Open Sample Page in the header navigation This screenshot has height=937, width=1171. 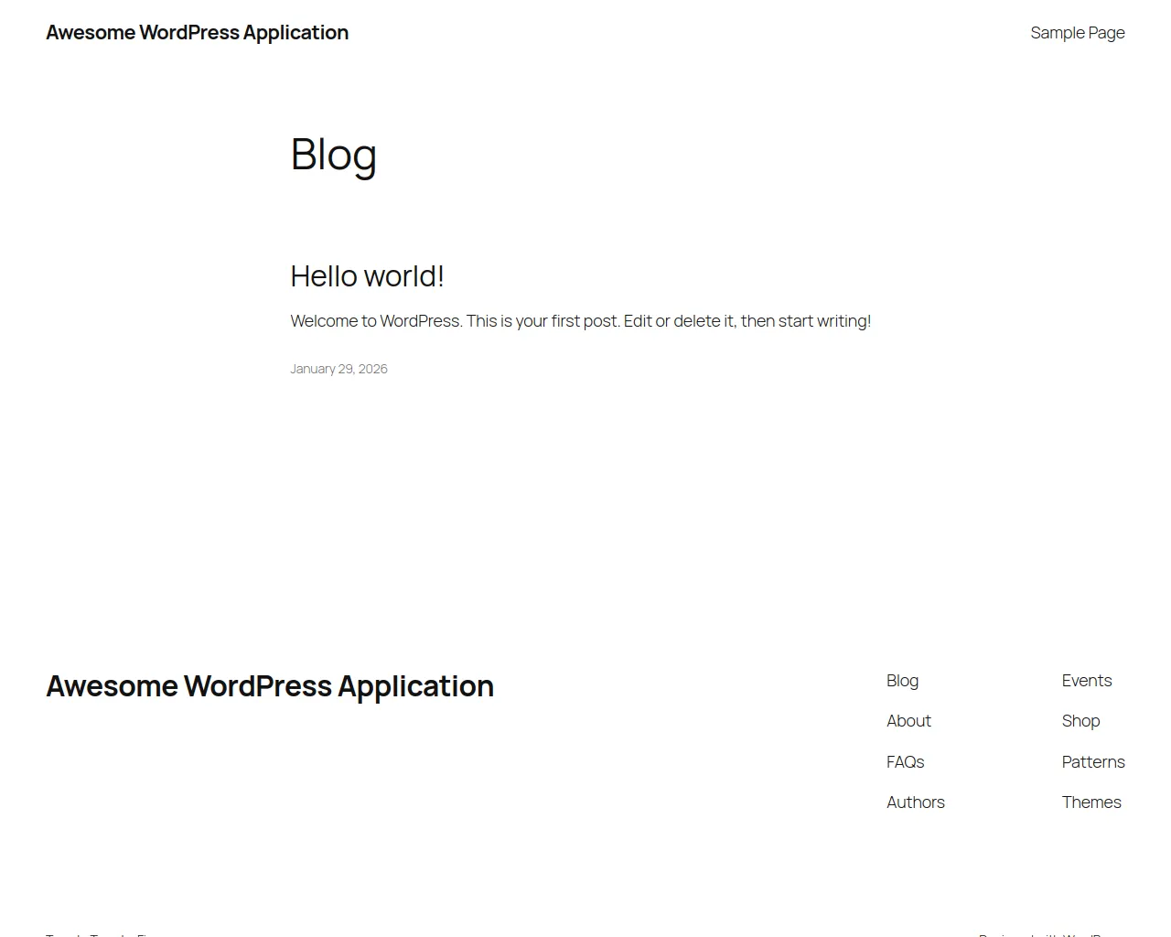pos(1078,32)
